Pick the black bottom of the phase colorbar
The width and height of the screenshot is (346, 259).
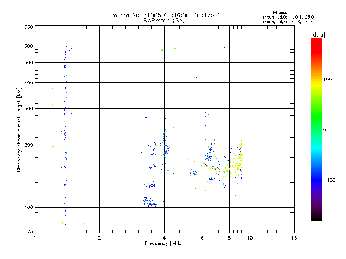click(317, 217)
